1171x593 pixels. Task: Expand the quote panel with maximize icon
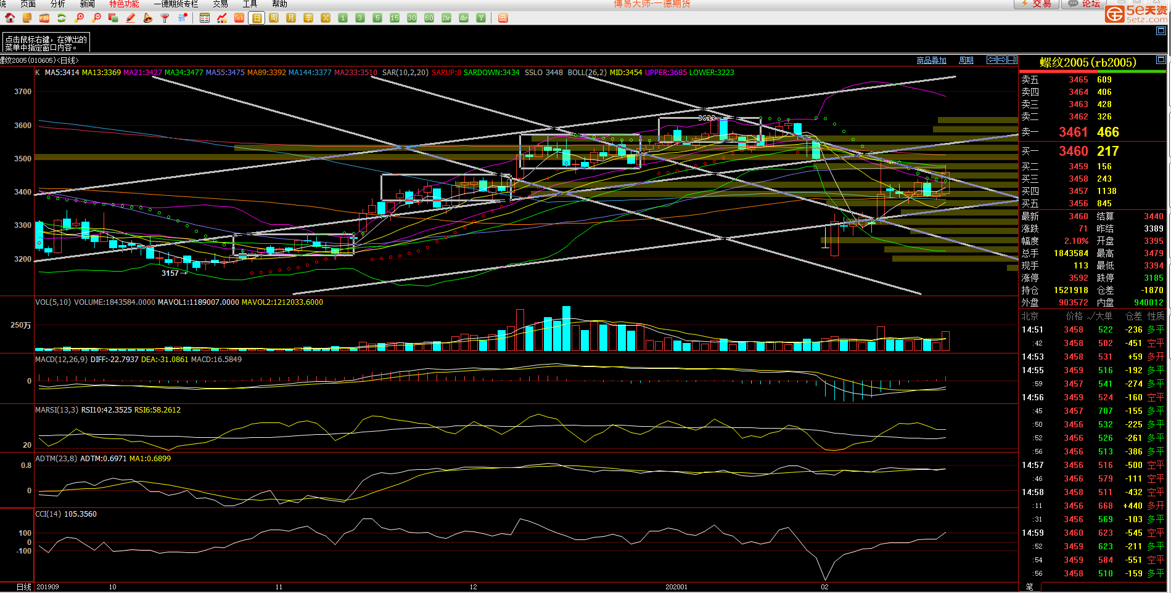tap(1161, 60)
